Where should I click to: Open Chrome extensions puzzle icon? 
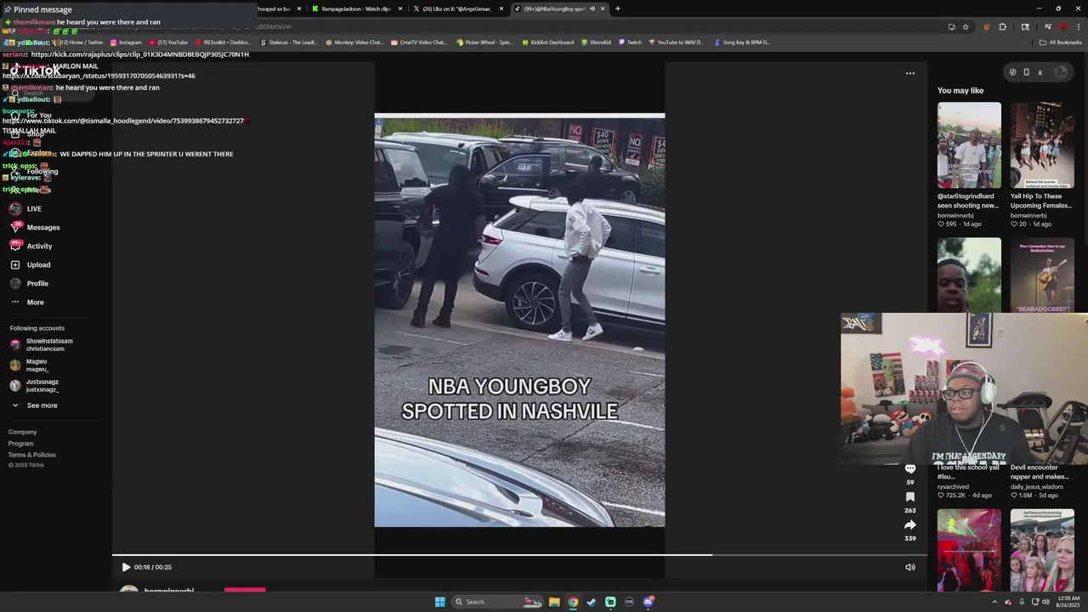pos(1003,26)
